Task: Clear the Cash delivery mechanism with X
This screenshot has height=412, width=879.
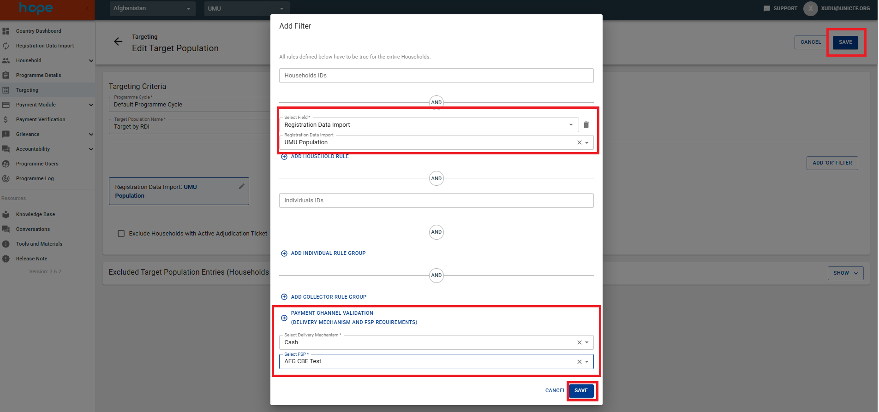Action: (579, 342)
